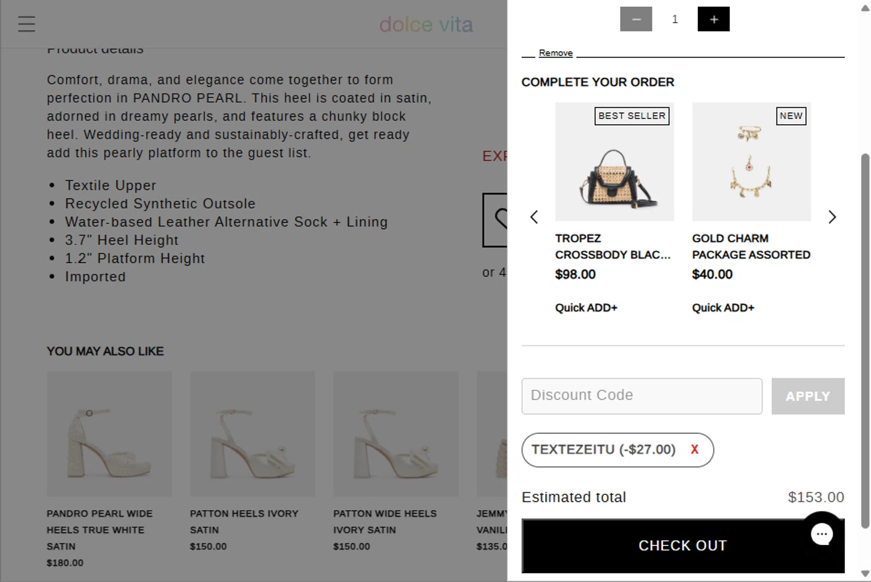Select the $98.00 Tropez price
The width and height of the screenshot is (871, 582).
575,274
